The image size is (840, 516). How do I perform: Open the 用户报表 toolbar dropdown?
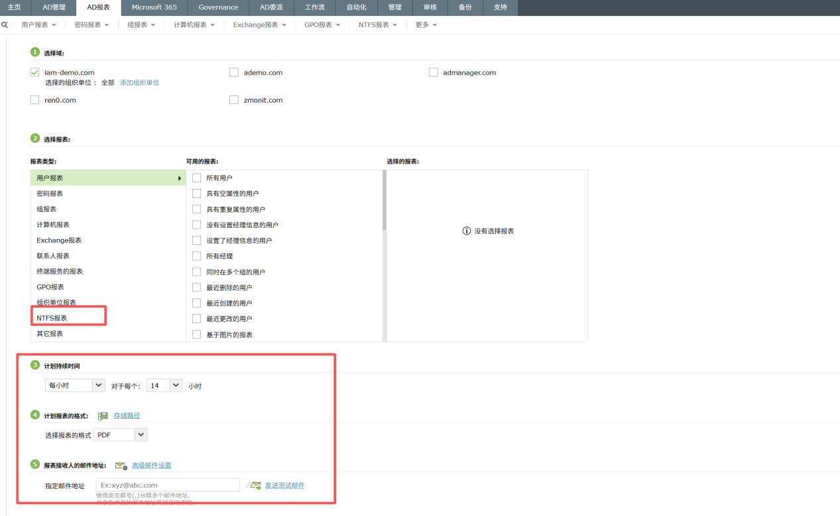click(38, 25)
